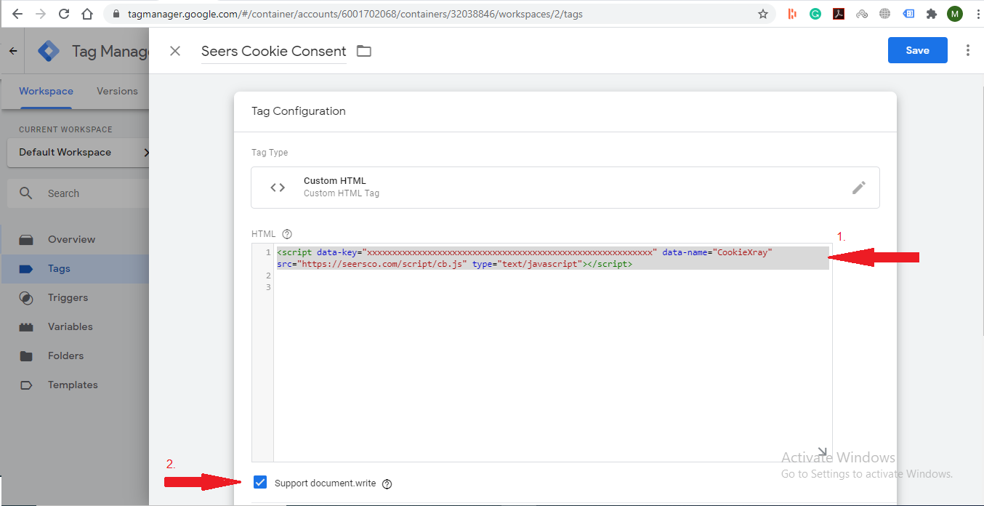Click the code editor resize handle
This screenshot has width=984, height=506.
pyautogui.click(x=823, y=452)
